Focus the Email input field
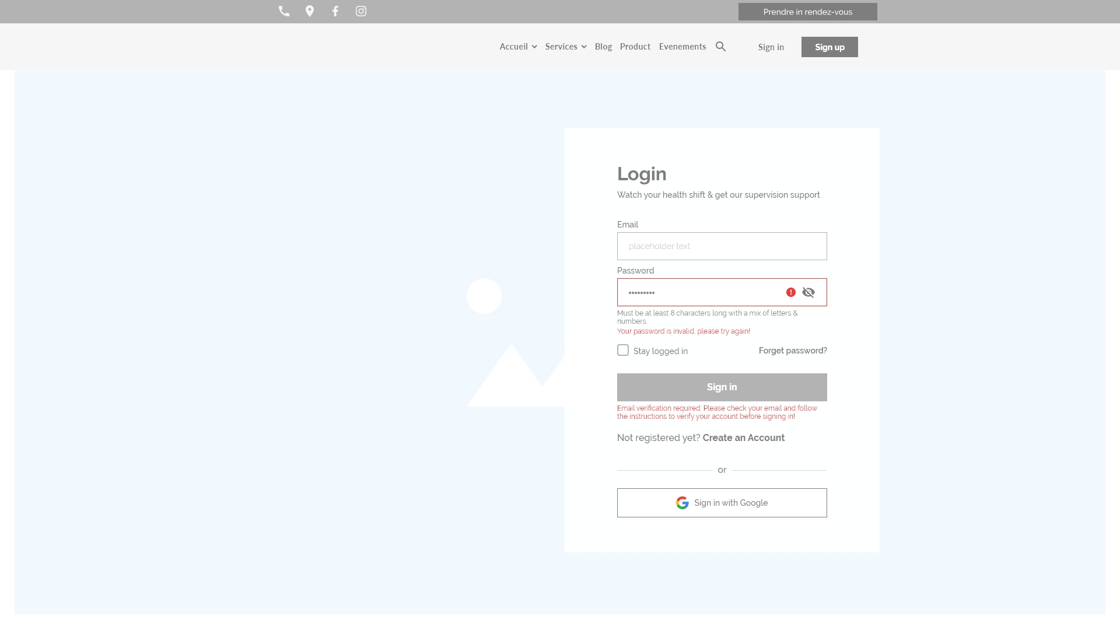This screenshot has height=630, width=1120. click(722, 246)
